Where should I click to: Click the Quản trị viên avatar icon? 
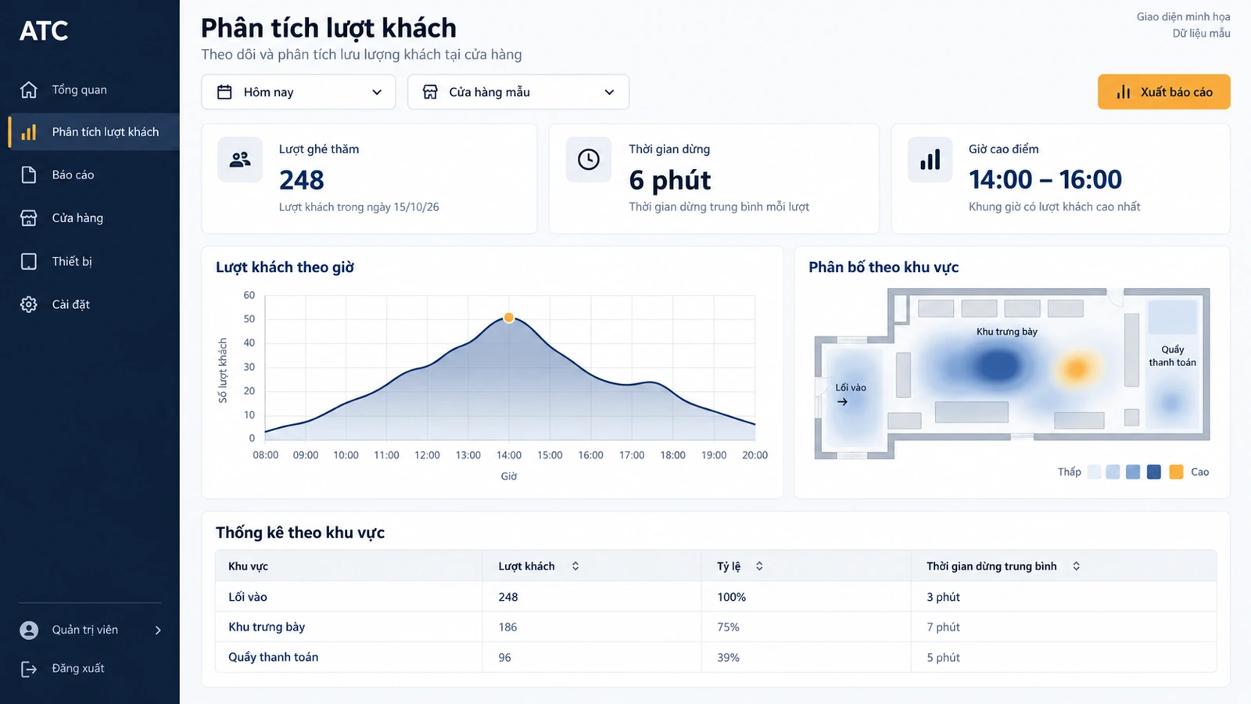(x=29, y=630)
